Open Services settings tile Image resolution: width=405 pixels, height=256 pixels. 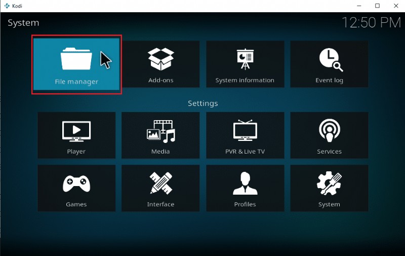330,135
